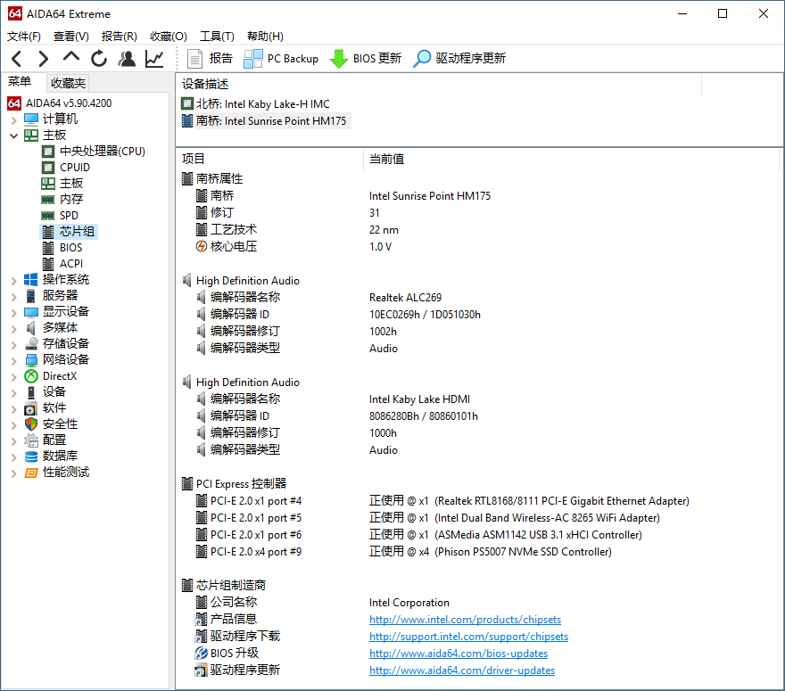
Task: Expand the 操作系统 tree node
Action: [14, 278]
